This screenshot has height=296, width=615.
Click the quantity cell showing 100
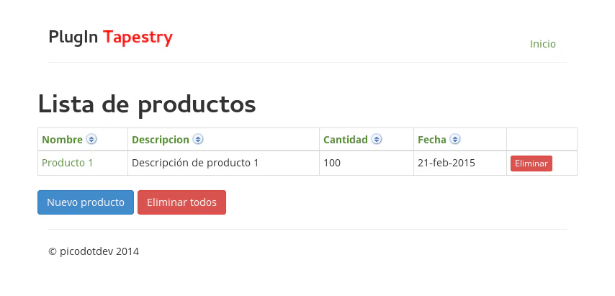pyautogui.click(x=332, y=163)
